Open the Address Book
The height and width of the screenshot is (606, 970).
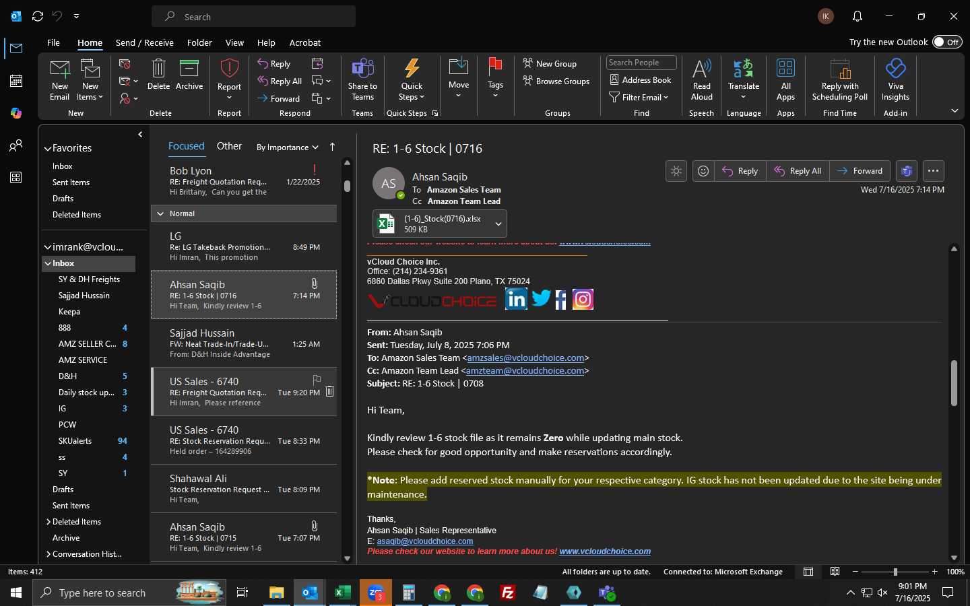(640, 80)
